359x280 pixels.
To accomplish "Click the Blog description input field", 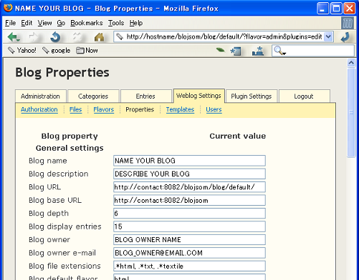I will pyautogui.click(x=189, y=174).
